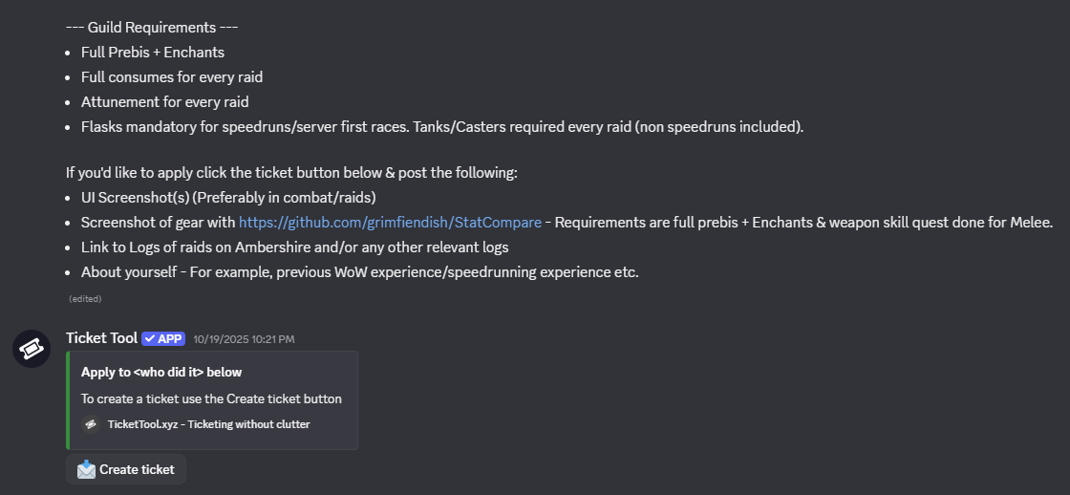Click the TicketTool.xyz footer logo icon
Image resolution: width=1070 pixels, height=495 pixels.
coord(91,424)
